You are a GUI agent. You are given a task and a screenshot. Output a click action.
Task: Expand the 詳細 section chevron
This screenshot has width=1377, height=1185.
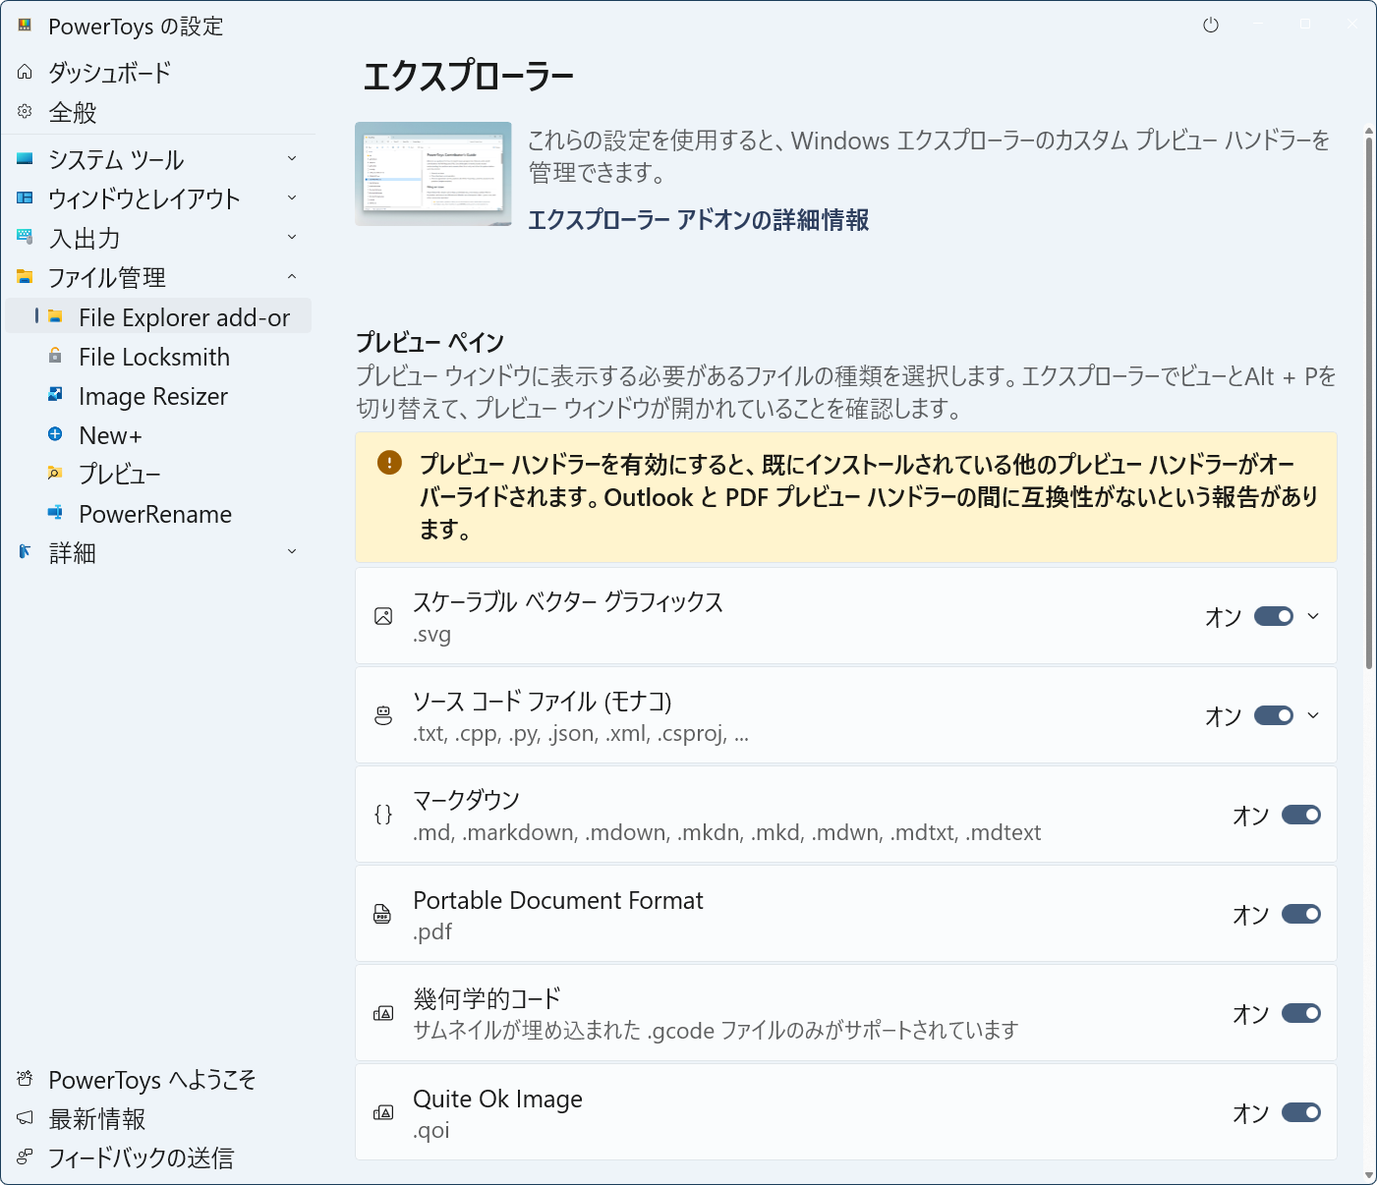(x=292, y=551)
